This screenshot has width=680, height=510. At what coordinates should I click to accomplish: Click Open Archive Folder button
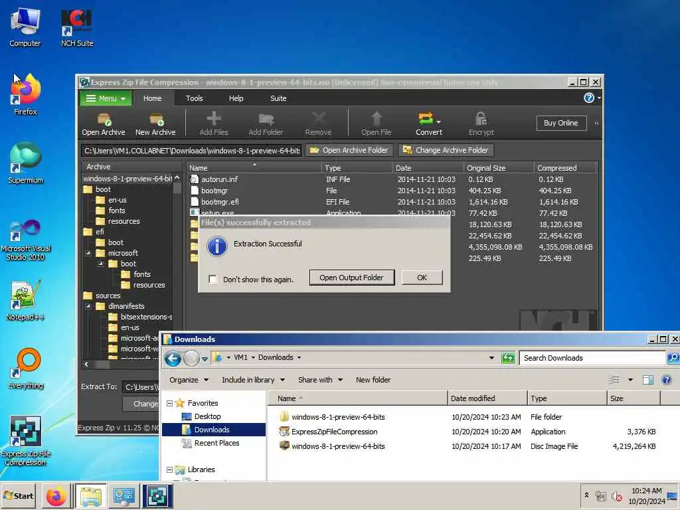[349, 150]
